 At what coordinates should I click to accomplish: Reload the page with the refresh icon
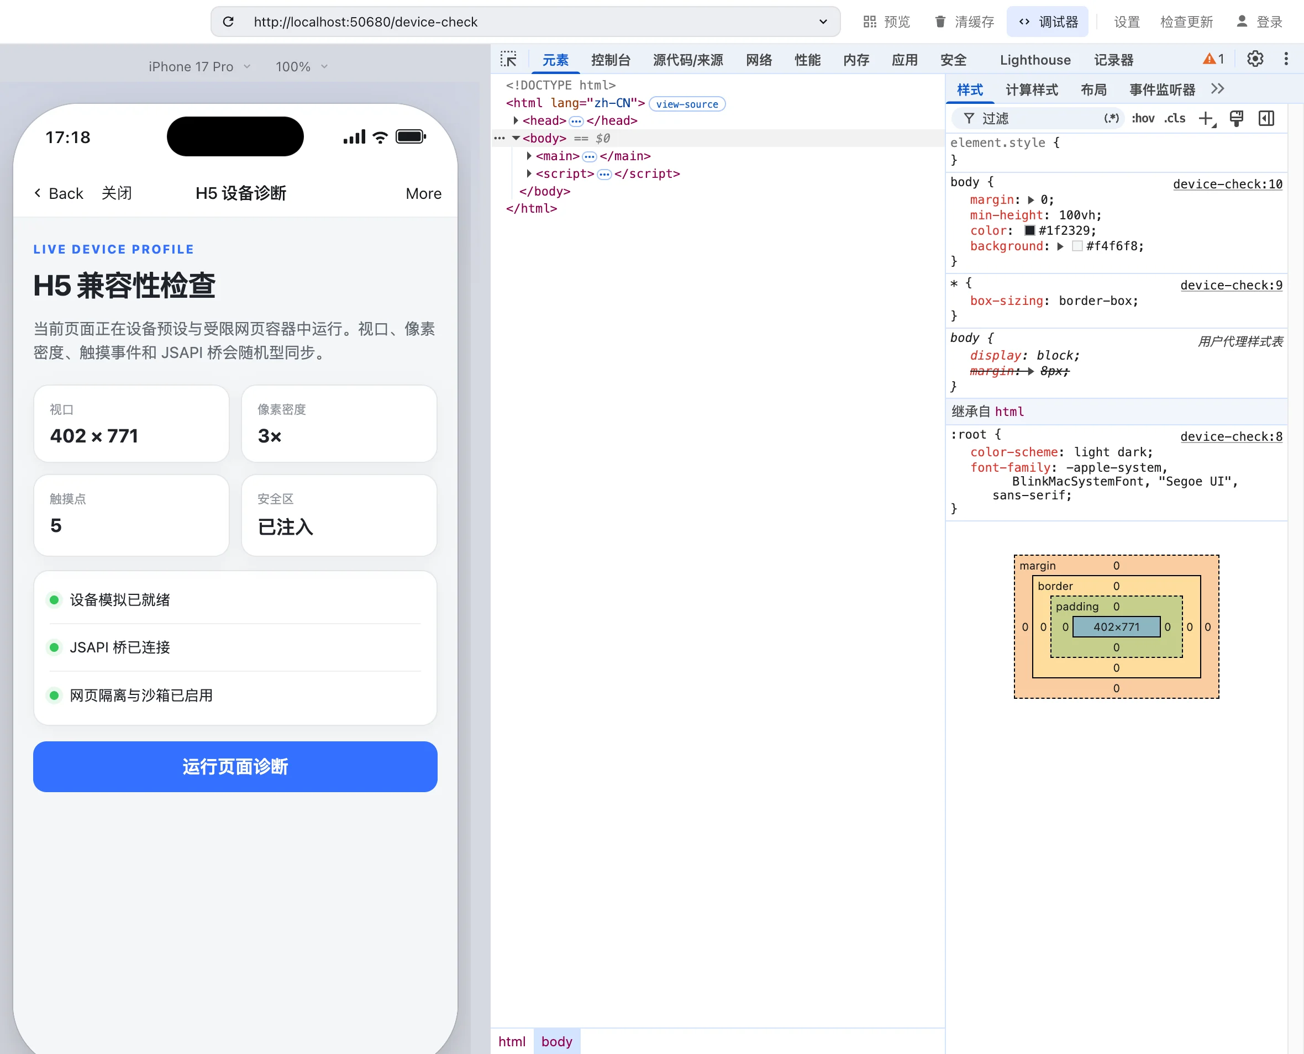coord(228,22)
